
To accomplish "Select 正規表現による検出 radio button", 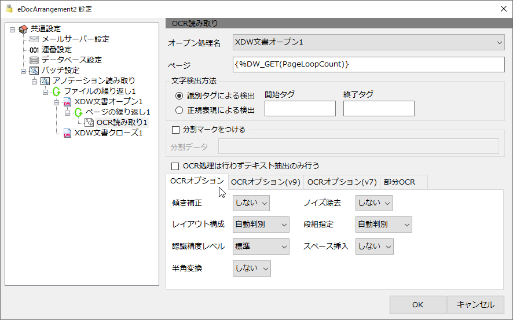I will pyautogui.click(x=179, y=111).
